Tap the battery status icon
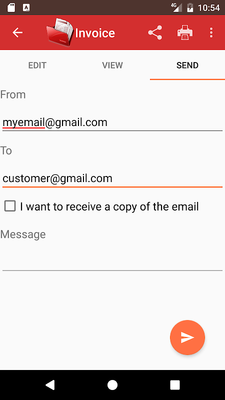Viewport: 225px width, 400px height. (190, 7)
